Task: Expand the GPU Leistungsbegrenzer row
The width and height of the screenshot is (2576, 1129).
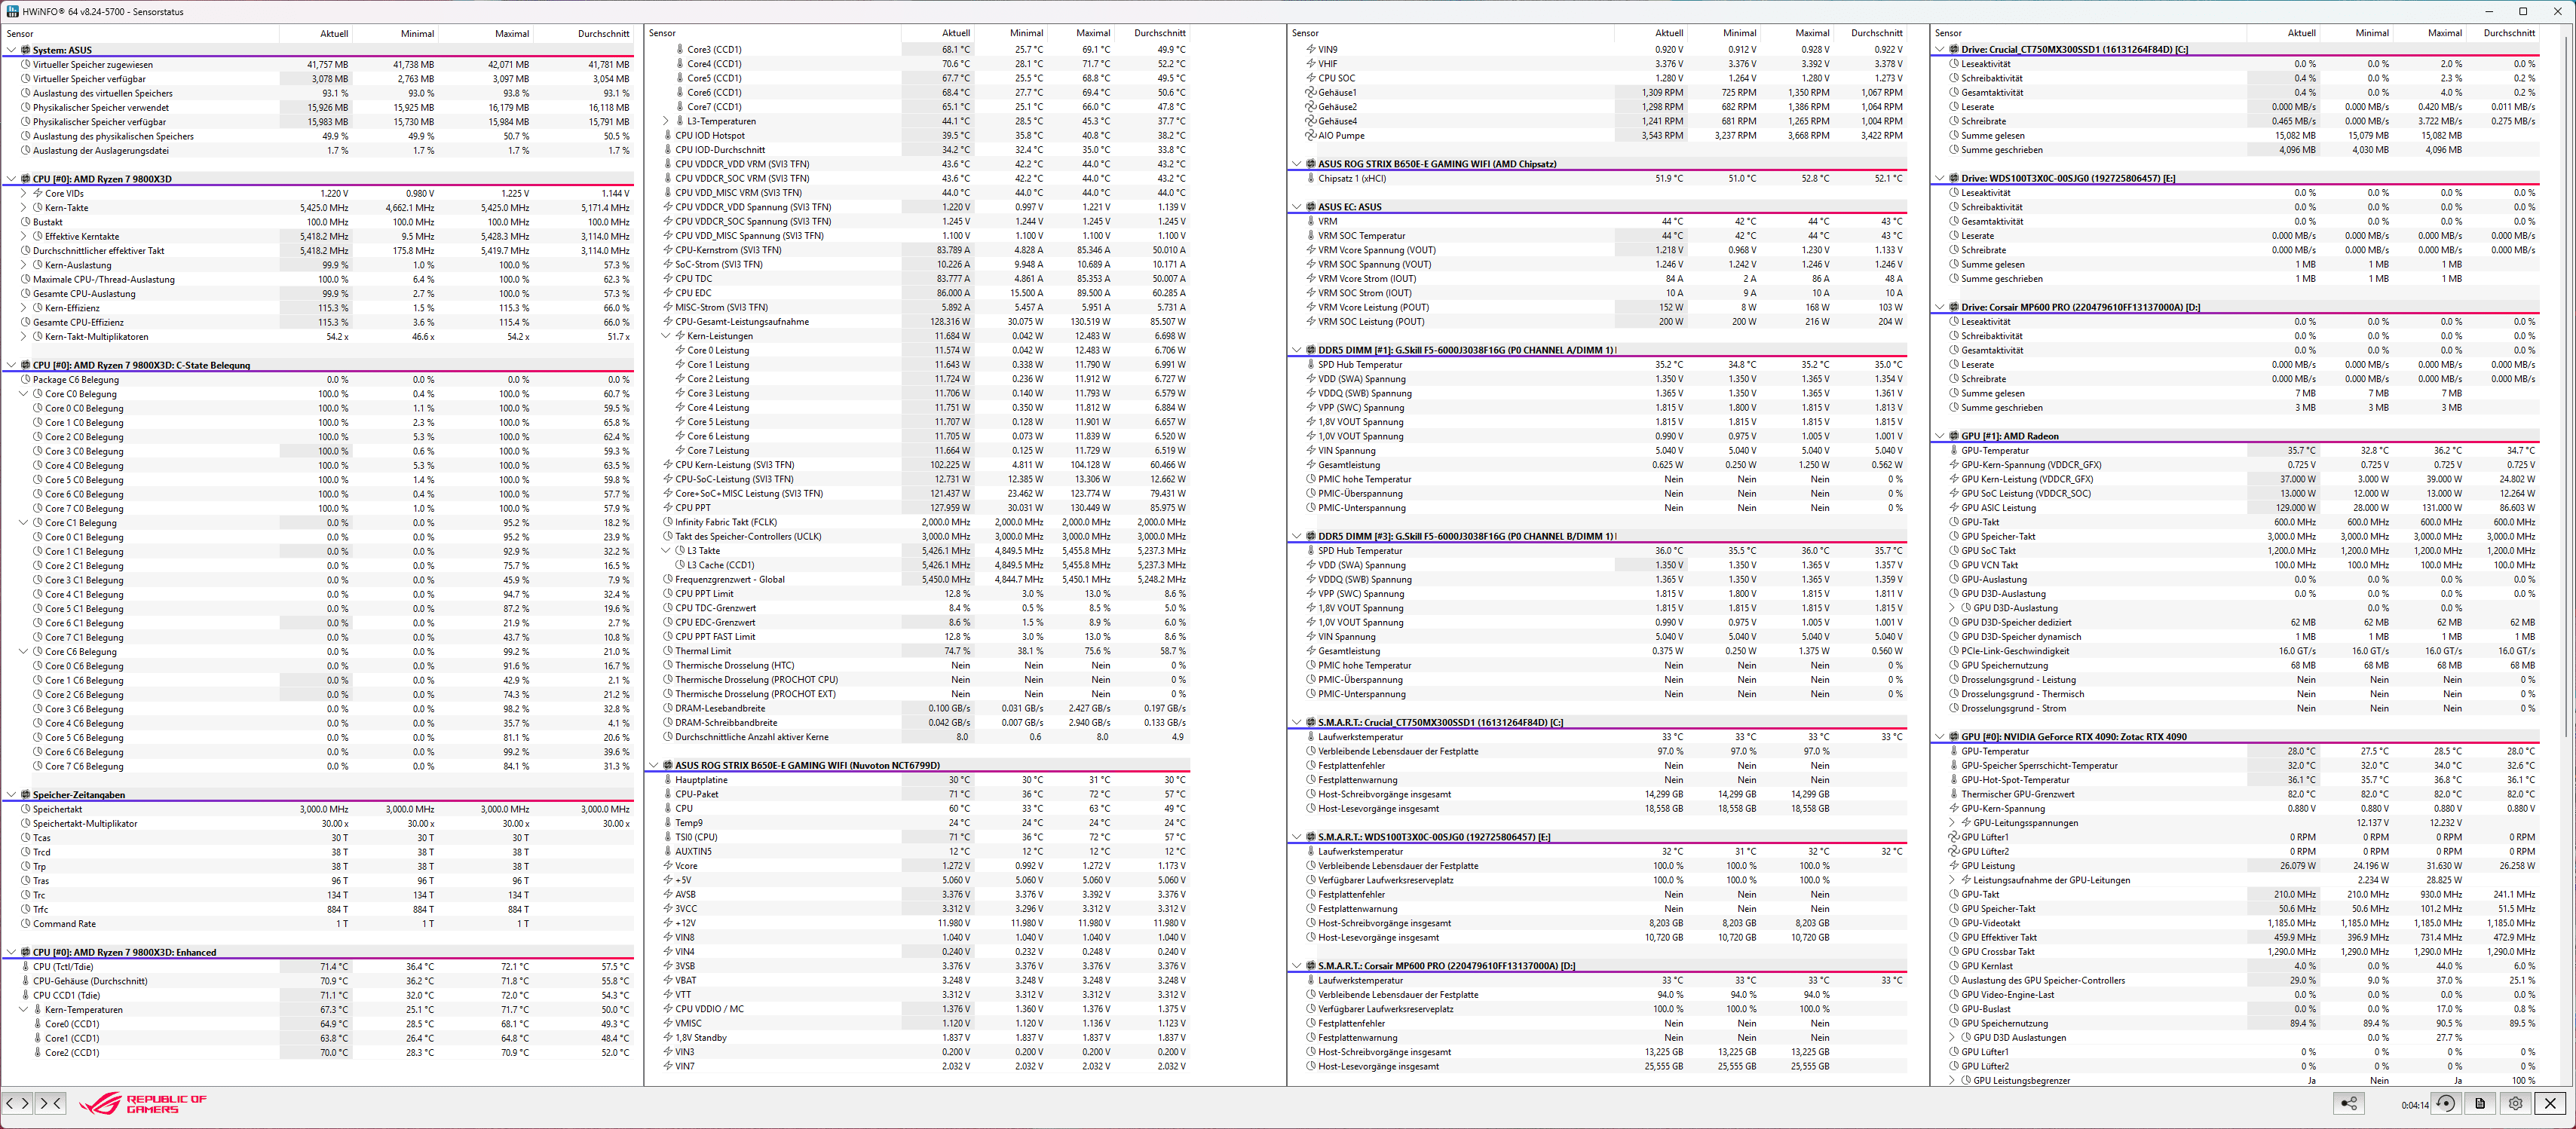Action: point(1952,1081)
